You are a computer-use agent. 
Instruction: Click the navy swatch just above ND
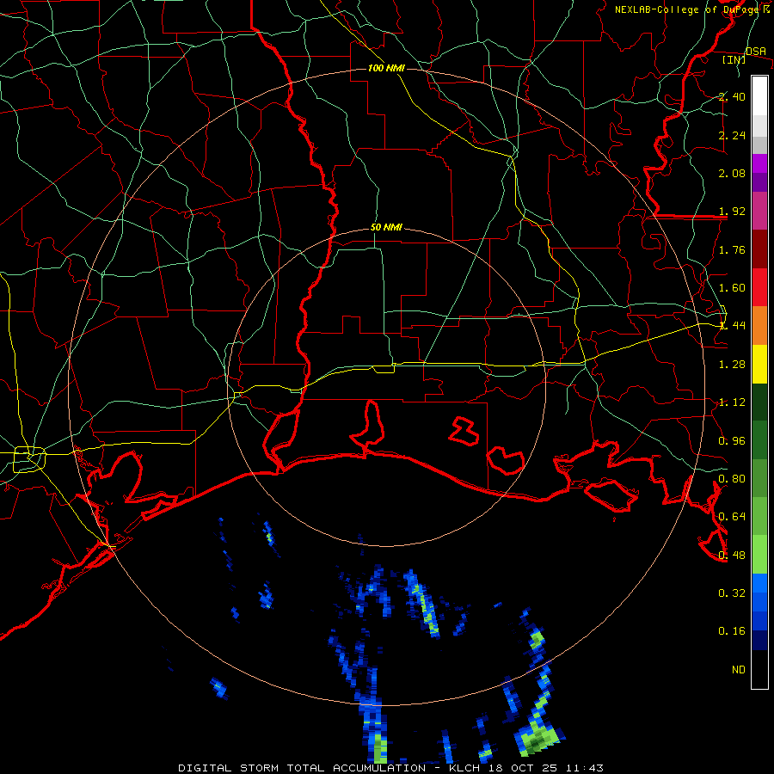pyautogui.click(x=759, y=641)
